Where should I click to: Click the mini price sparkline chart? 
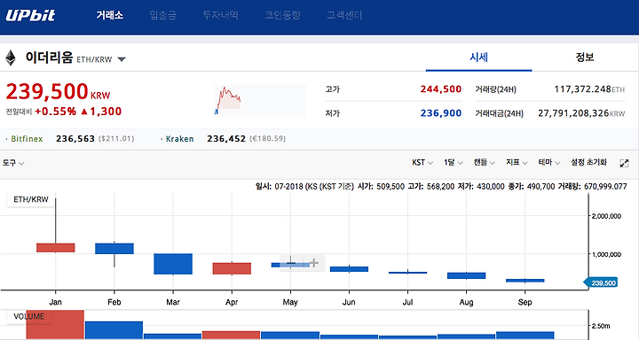coord(260,100)
